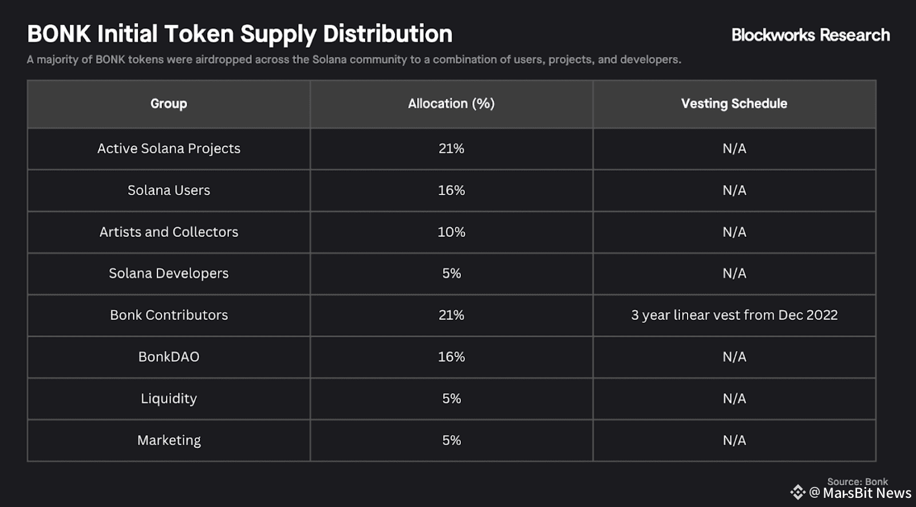Click the Binance logo icon in the watermark
Image resolution: width=916 pixels, height=507 pixels.
pos(797,492)
